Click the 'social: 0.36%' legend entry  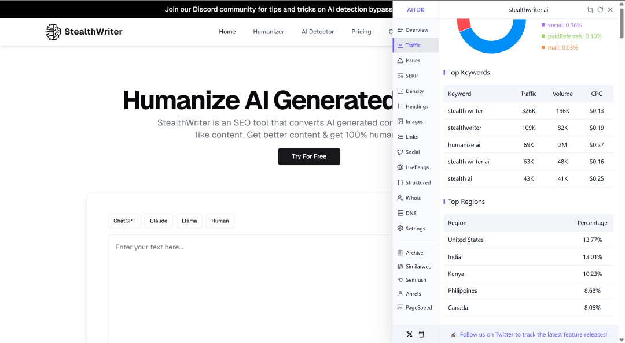pos(561,25)
